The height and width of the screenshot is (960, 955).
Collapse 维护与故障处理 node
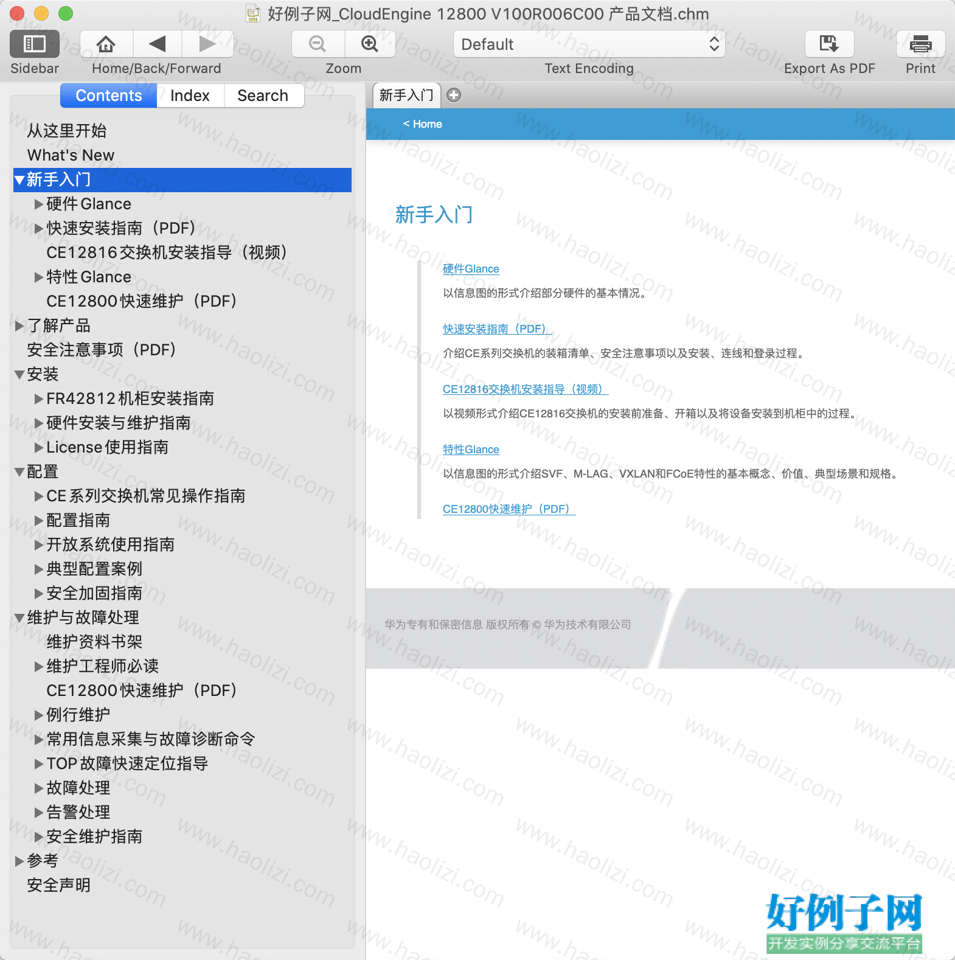(x=19, y=618)
